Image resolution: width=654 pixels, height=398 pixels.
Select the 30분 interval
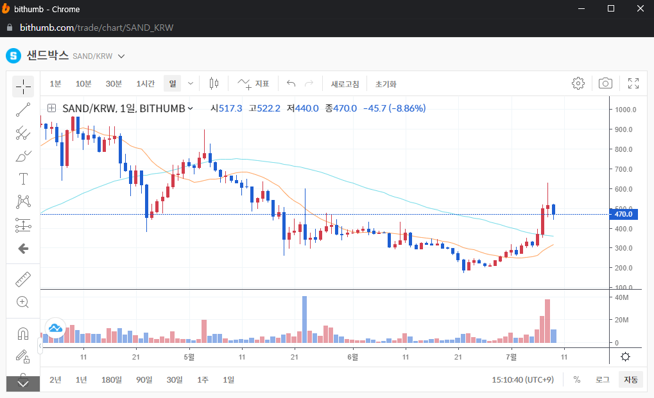point(114,84)
